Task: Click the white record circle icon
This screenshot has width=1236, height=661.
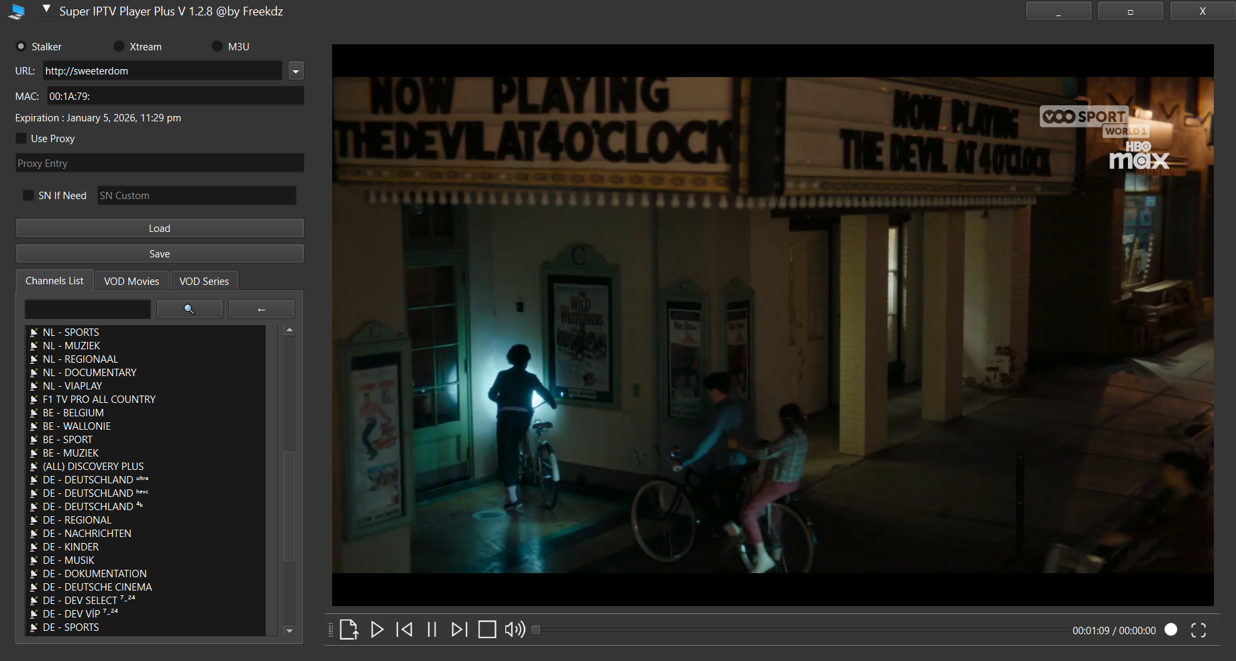Action: click(1171, 629)
